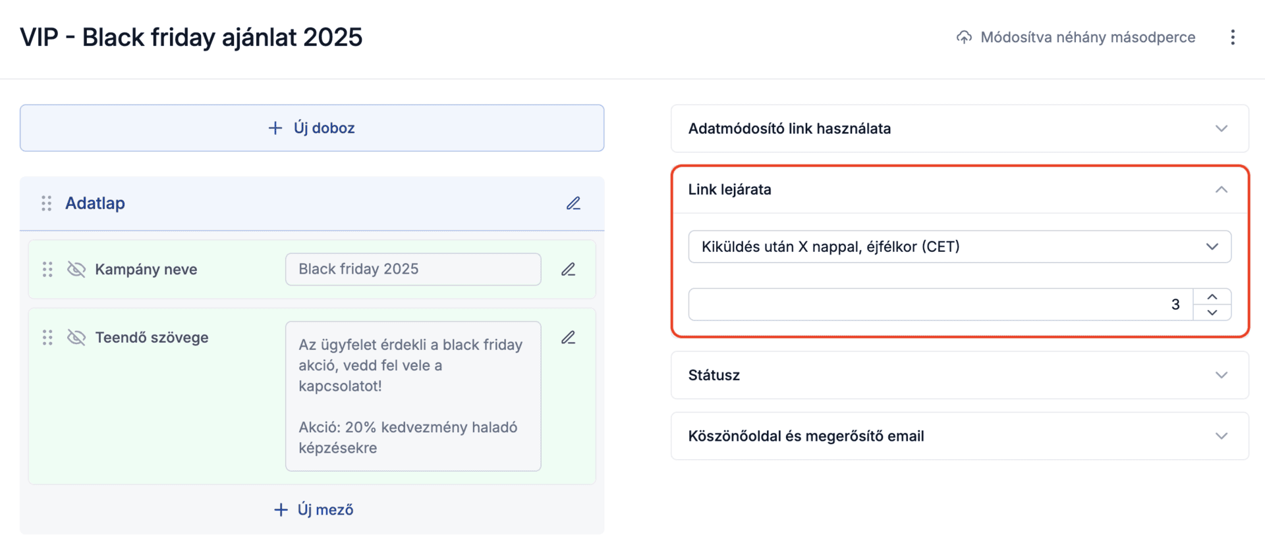Image resolution: width=1265 pixels, height=550 pixels.
Task: Click the cloud upload saved-status icon
Action: (x=964, y=37)
